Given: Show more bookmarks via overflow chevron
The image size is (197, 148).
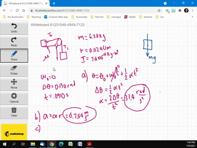Looking at the screenshot, I should click(x=192, y=17).
